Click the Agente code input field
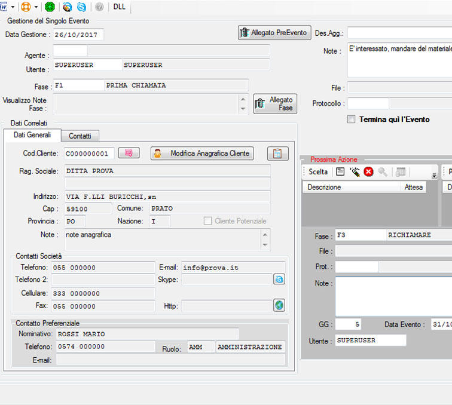This screenshot has width=452, height=405. coord(70,51)
